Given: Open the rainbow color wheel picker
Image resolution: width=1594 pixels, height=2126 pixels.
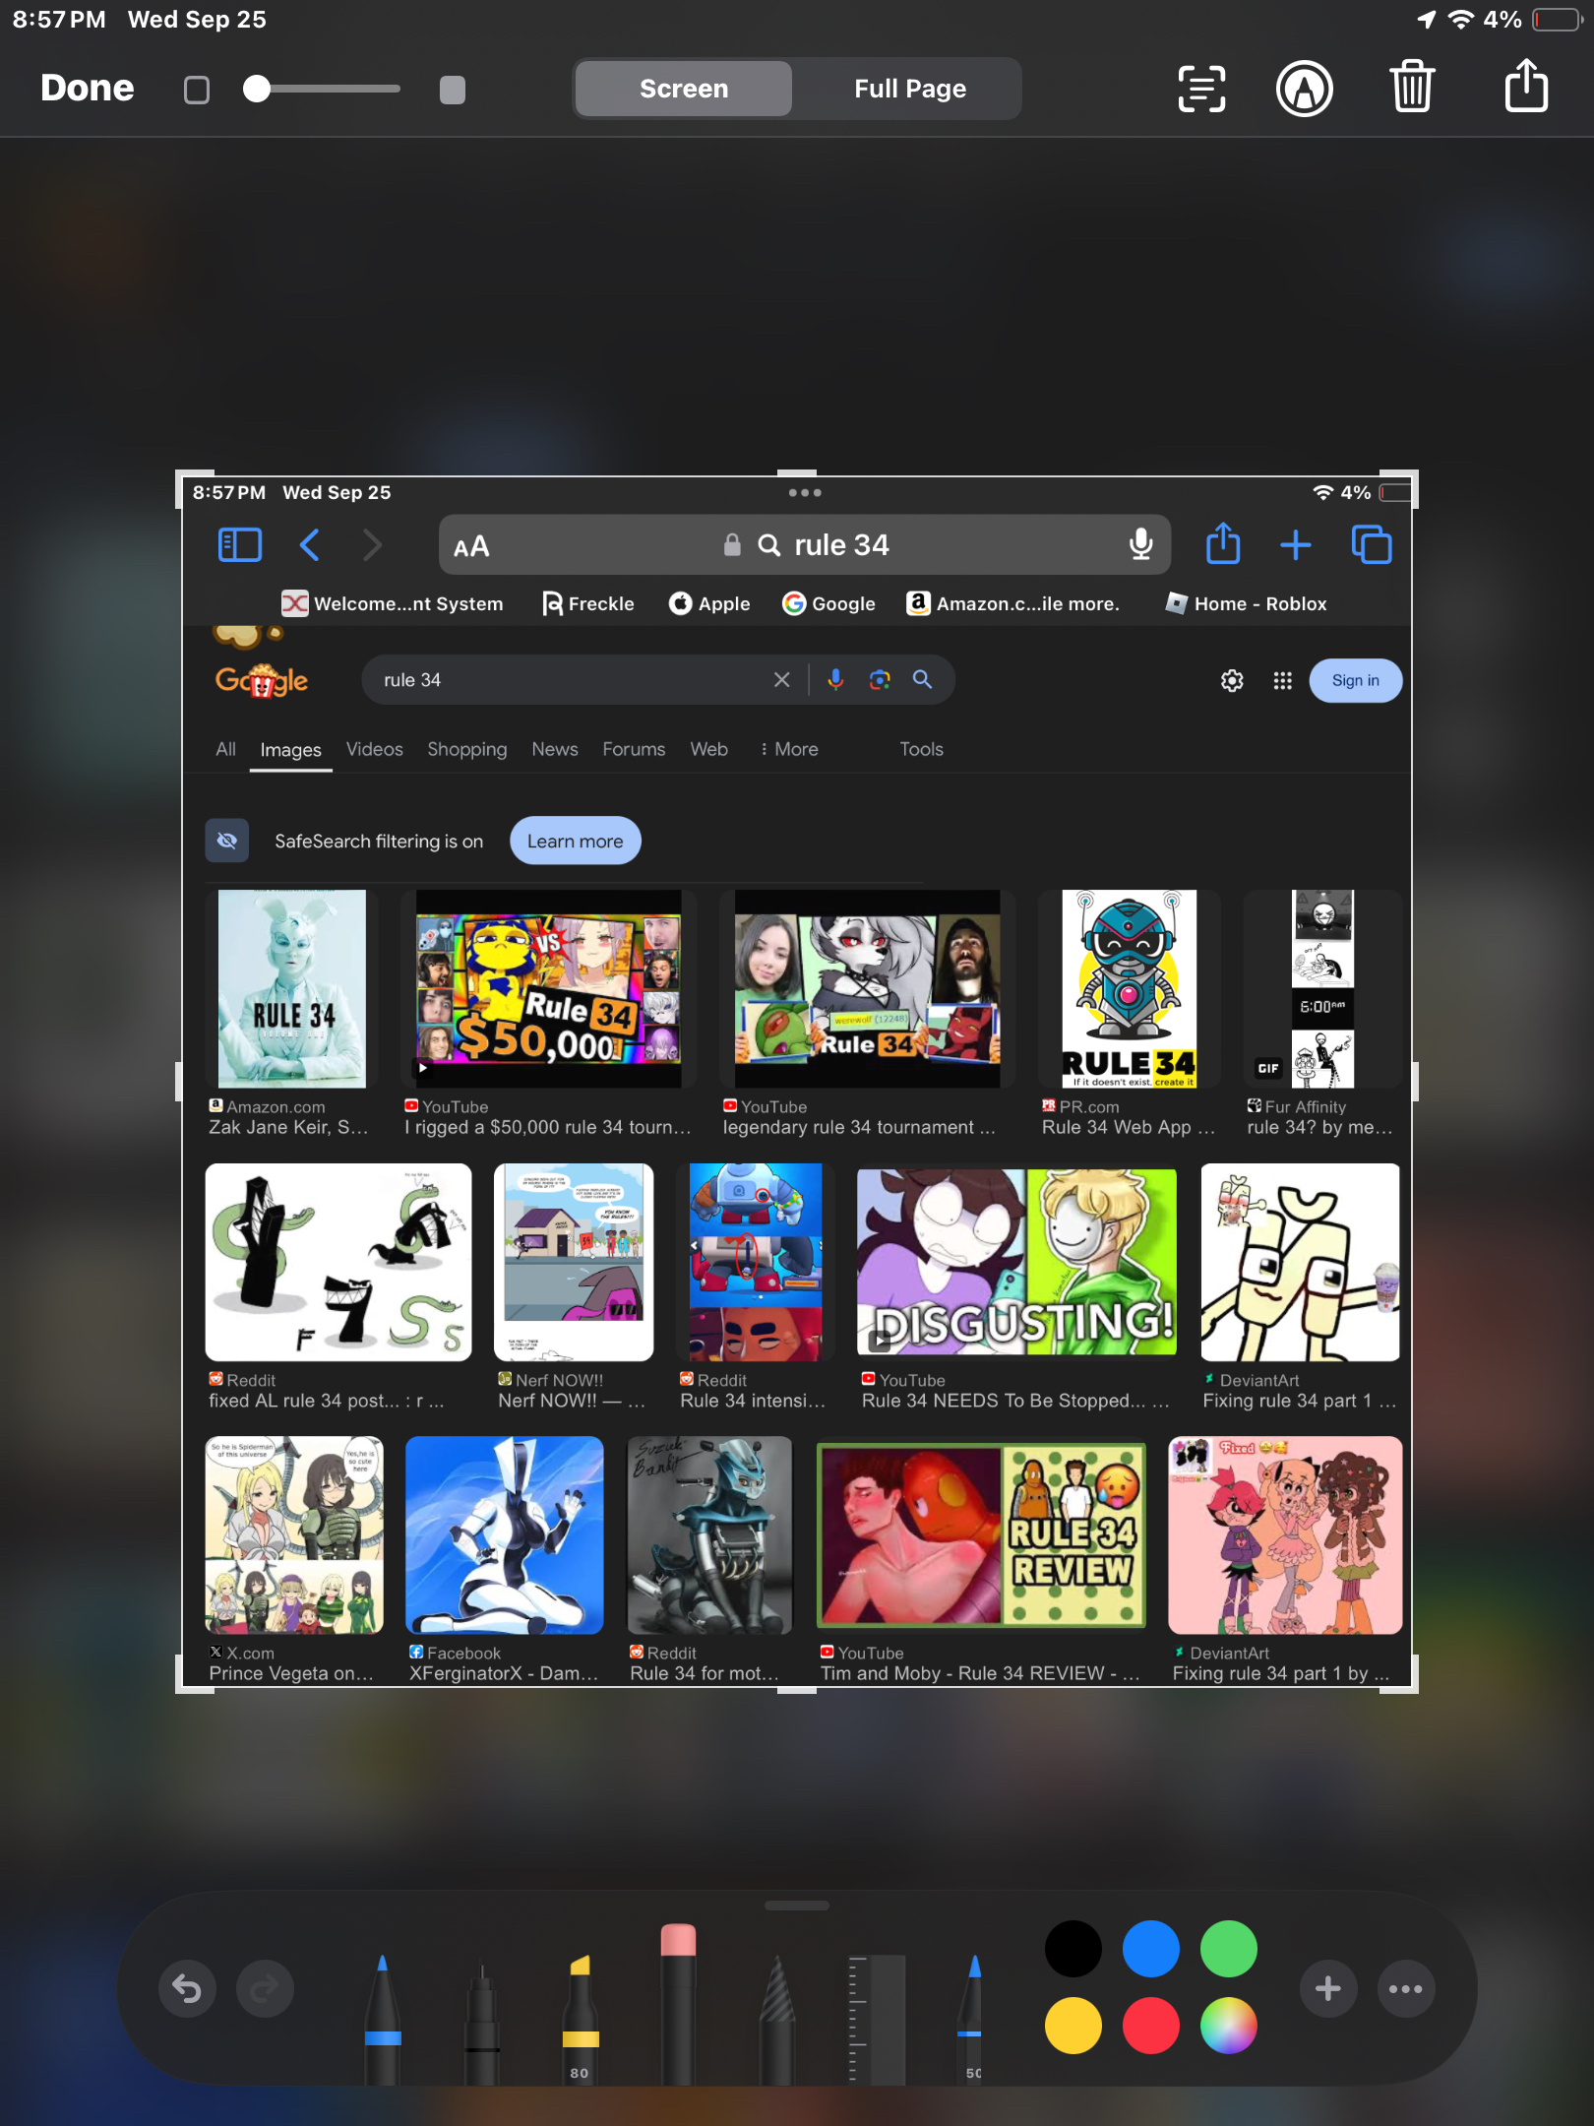Looking at the screenshot, I should 1228,2026.
